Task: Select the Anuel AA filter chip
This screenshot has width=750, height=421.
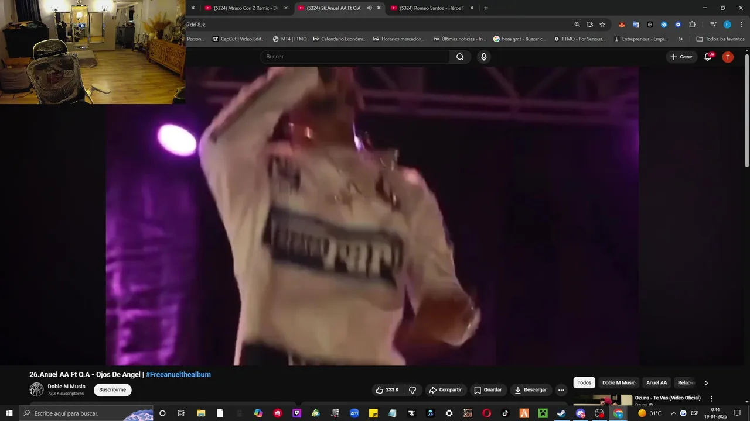Action: [656, 383]
